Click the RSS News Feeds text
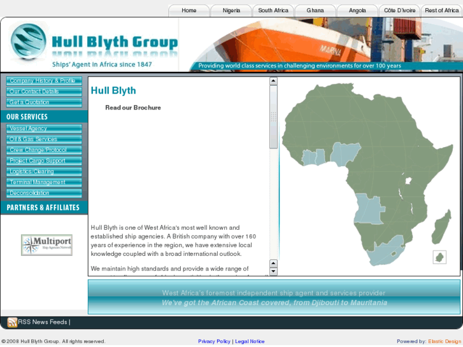 pos(43,322)
